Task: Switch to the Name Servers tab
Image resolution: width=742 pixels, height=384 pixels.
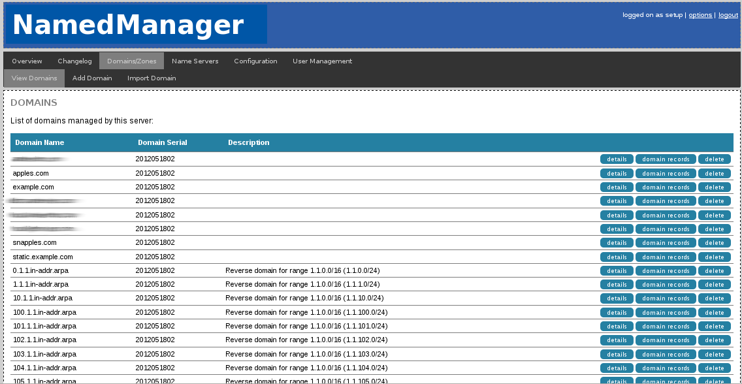Action: pos(195,61)
